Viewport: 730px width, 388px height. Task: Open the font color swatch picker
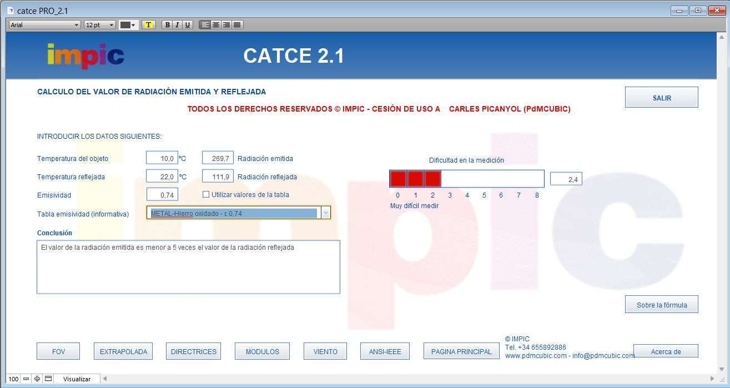click(x=134, y=24)
